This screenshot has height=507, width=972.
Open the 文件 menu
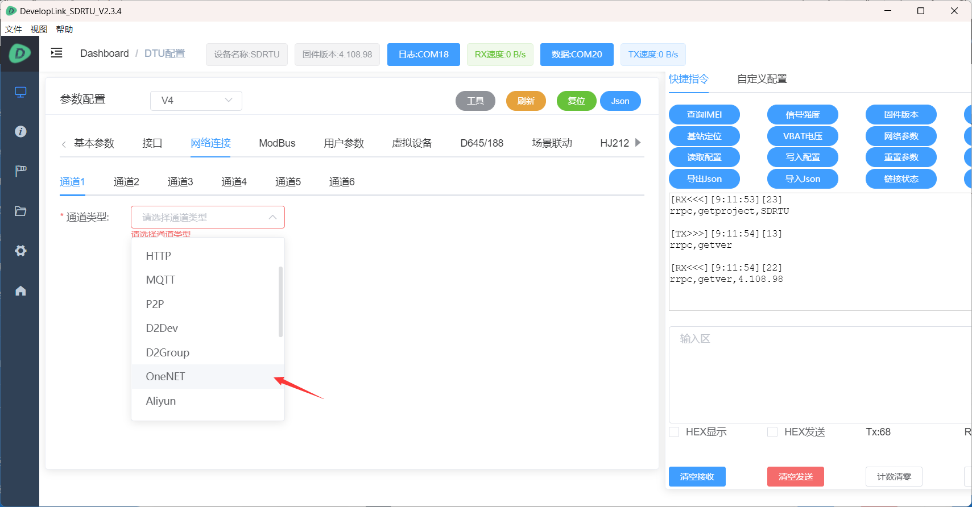[x=14, y=29]
